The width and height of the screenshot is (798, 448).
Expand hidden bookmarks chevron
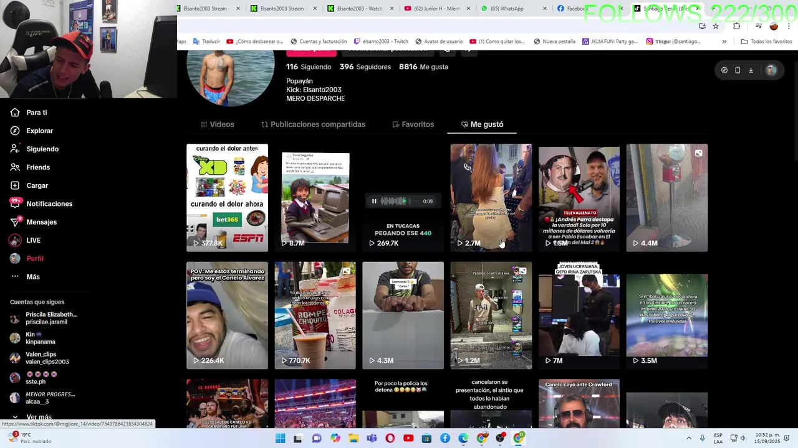click(724, 42)
